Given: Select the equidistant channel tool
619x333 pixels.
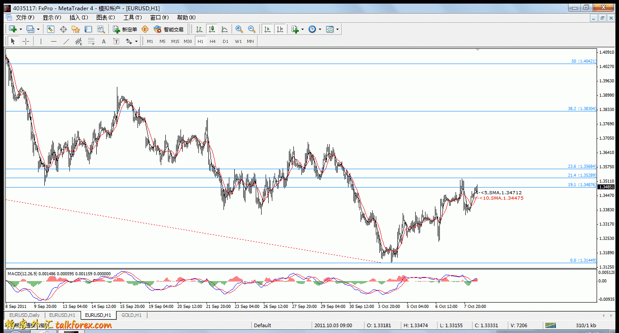Looking at the screenshot, I should tap(79, 41).
